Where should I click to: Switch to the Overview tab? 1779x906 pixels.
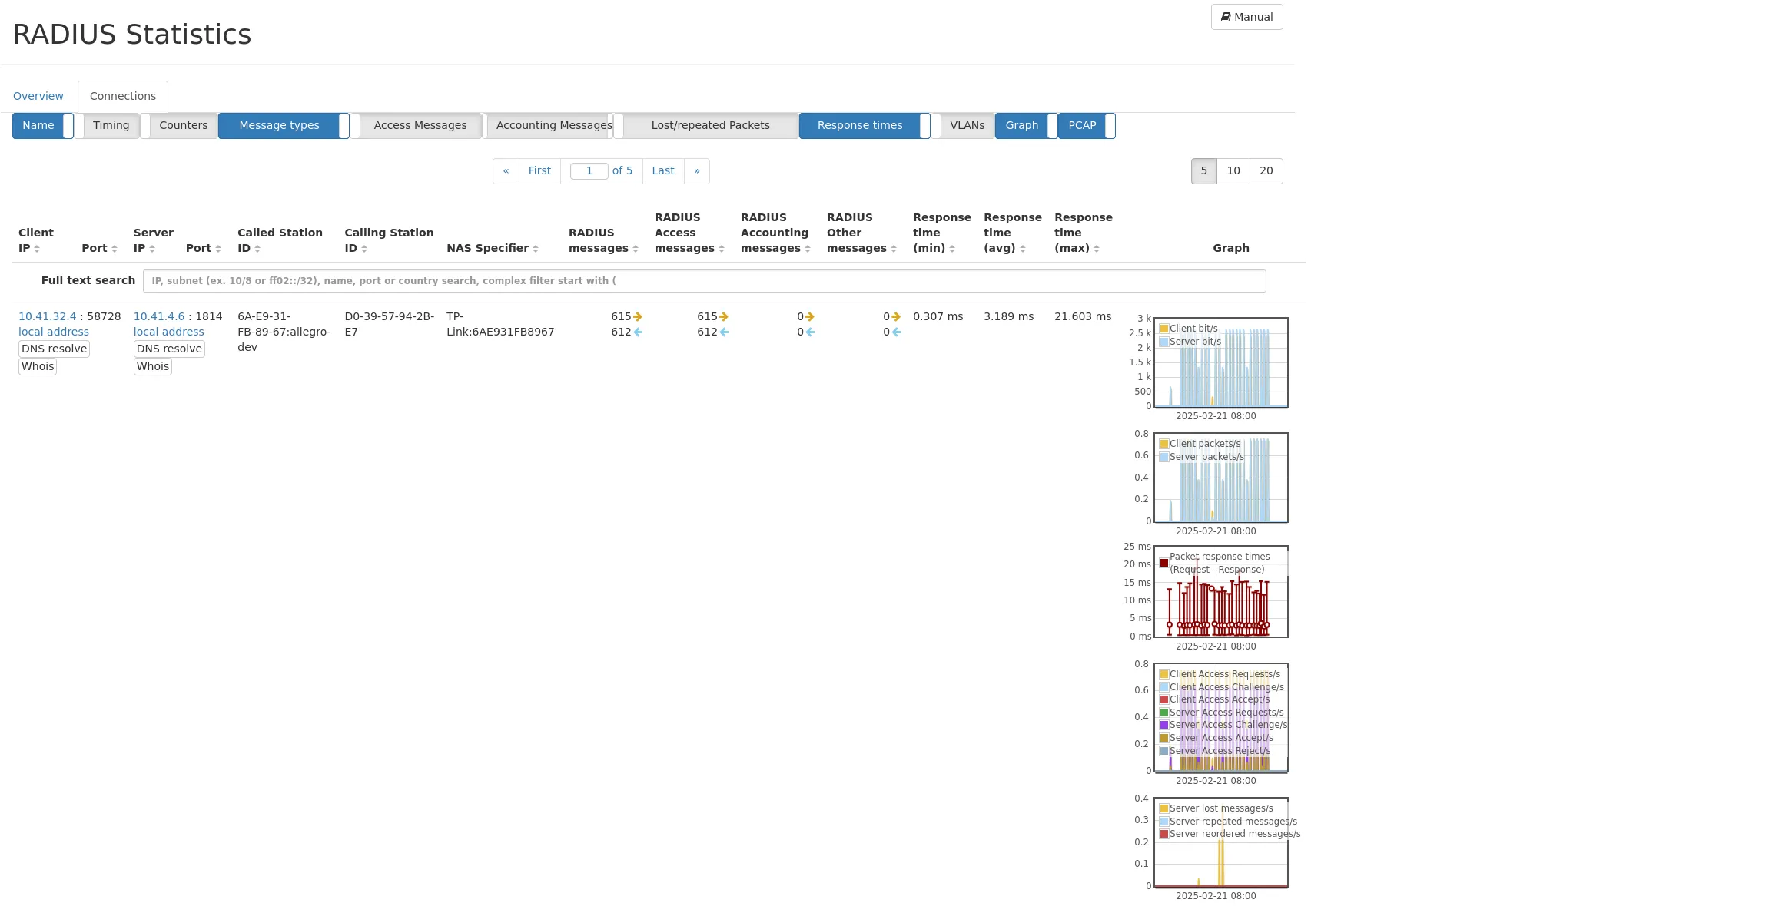[38, 96]
